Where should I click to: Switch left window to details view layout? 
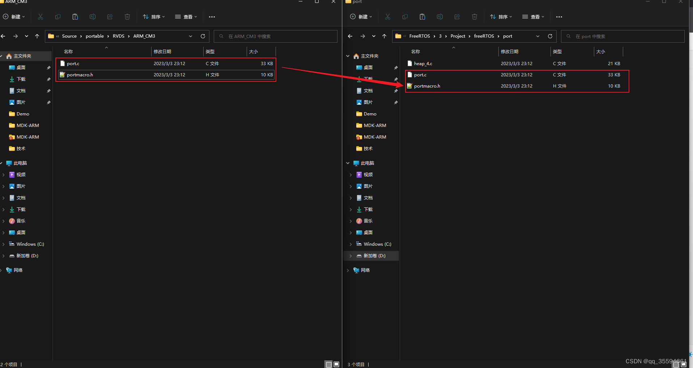click(328, 364)
